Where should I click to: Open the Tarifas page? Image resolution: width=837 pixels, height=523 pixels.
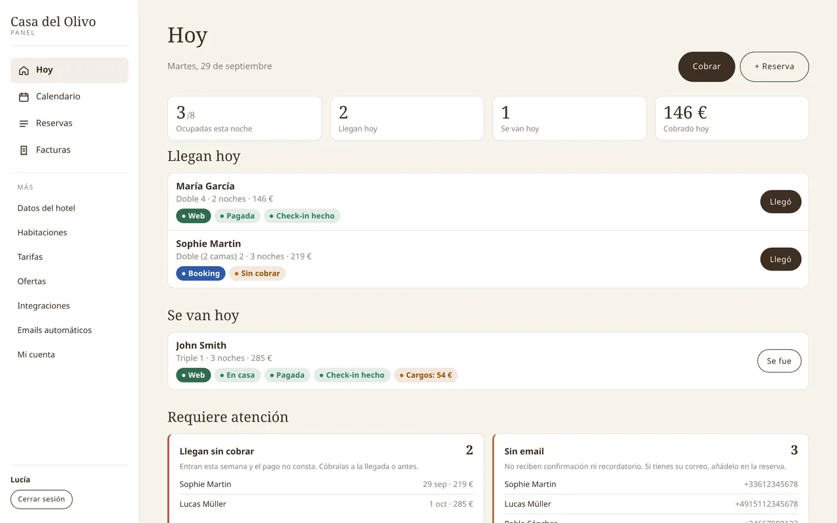coord(69,257)
